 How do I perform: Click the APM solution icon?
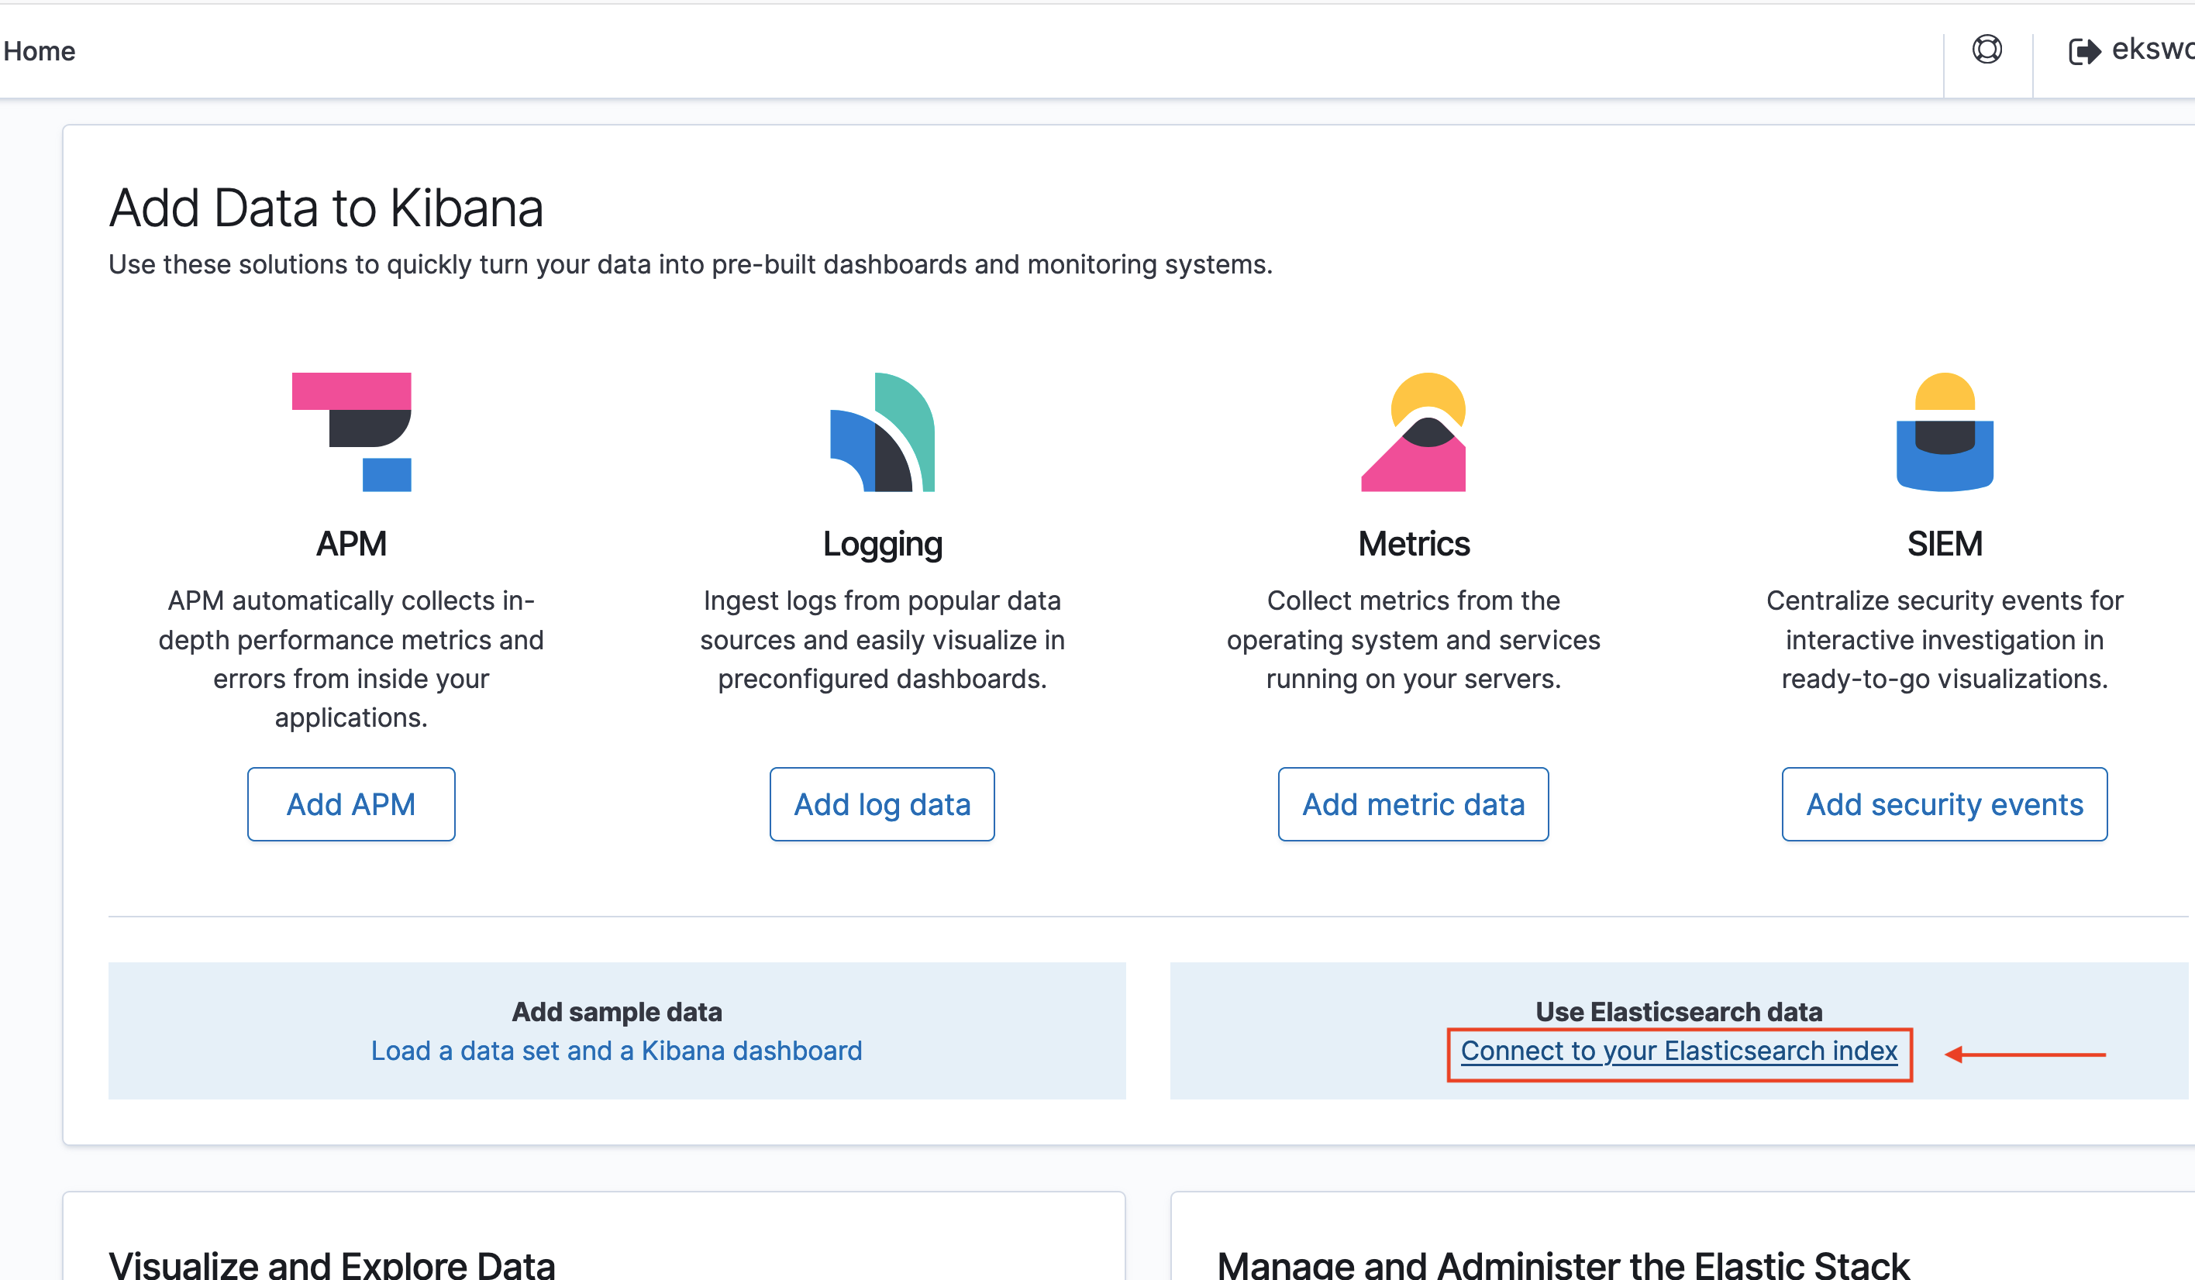tap(351, 432)
